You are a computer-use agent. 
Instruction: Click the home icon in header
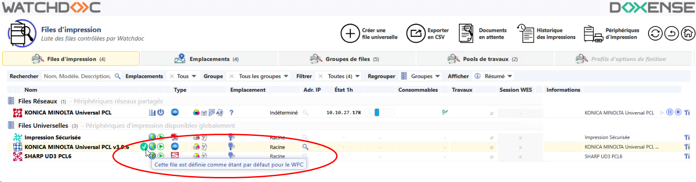pyautogui.click(x=688, y=33)
